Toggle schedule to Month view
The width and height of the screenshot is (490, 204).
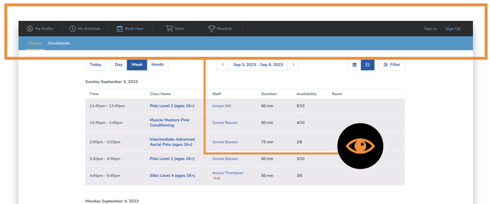(157, 65)
